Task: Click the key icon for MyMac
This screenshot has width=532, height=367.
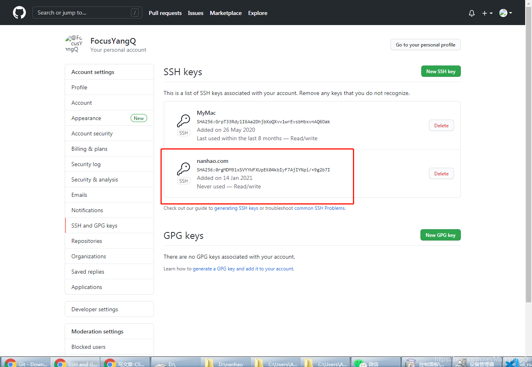Action: [184, 121]
